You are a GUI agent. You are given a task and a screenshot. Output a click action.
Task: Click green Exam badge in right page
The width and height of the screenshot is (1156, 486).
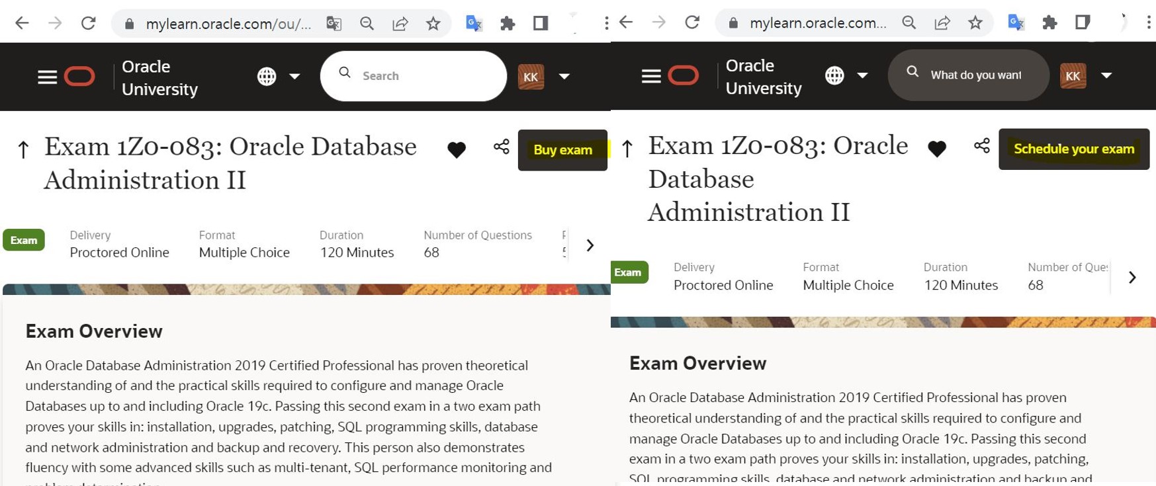628,272
